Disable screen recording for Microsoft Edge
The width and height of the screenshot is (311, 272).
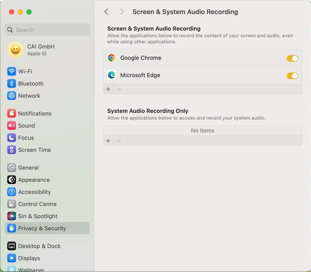click(292, 76)
